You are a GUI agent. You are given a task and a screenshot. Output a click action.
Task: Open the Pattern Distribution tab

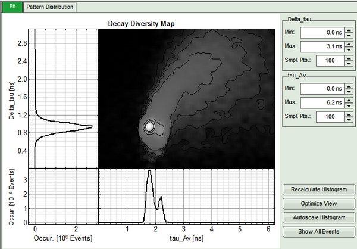pyautogui.click(x=50, y=7)
